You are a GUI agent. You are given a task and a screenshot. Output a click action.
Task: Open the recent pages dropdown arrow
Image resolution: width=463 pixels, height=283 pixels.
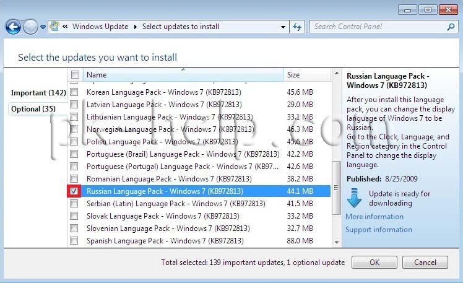tap(43, 27)
